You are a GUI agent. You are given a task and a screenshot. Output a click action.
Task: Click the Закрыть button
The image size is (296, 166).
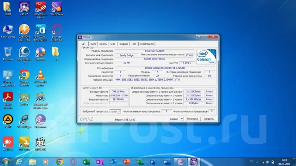click(x=209, y=119)
